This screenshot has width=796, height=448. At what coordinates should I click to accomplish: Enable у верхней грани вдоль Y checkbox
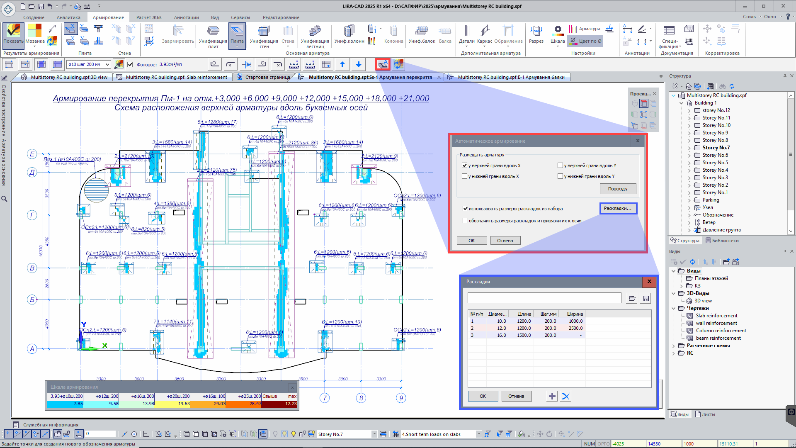pyautogui.click(x=560, y=166)
